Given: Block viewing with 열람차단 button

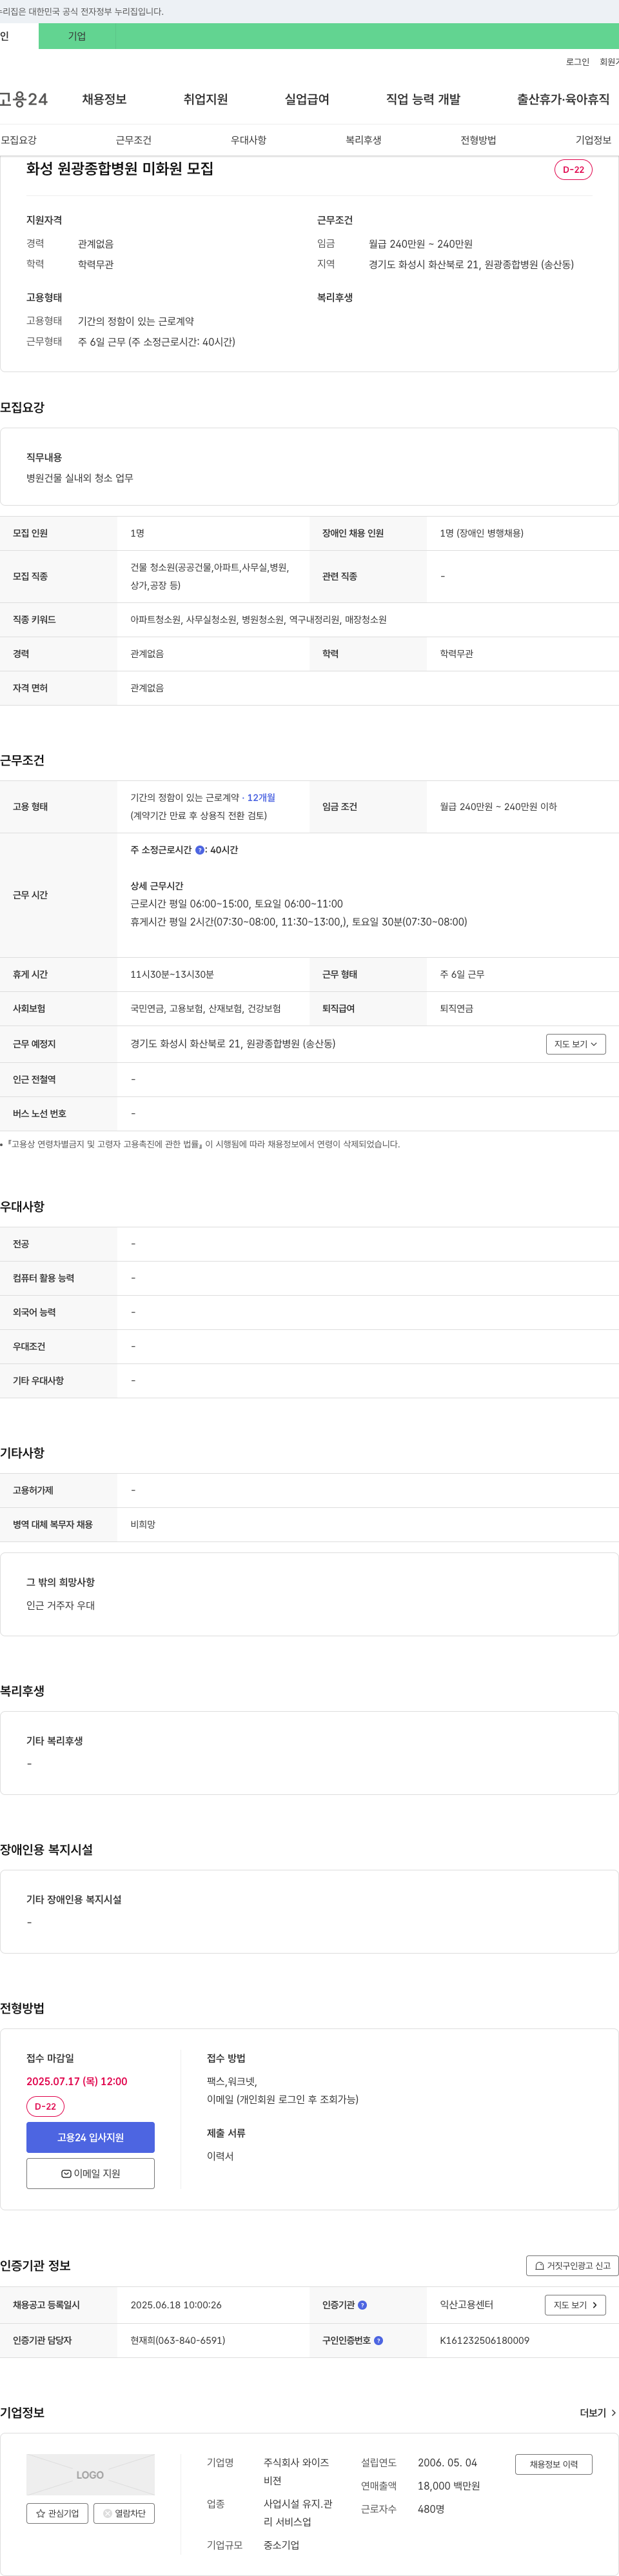Looking at the screenshot, I should click(124, 2513).
